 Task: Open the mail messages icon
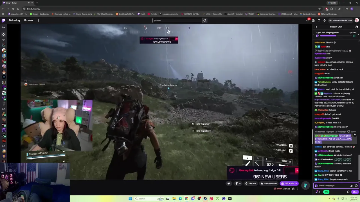click(x=313, y=20)
